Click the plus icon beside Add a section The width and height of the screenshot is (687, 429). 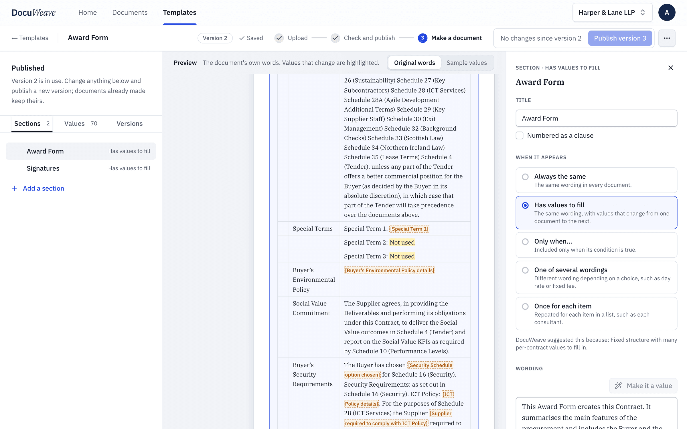click(14, 188)
